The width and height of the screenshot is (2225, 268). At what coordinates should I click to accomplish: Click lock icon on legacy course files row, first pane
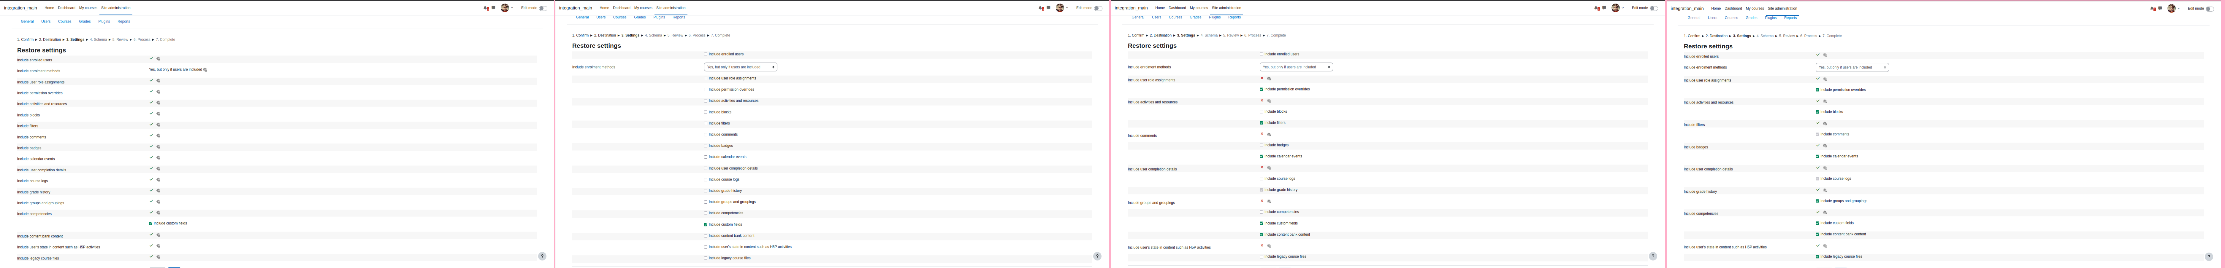158,257
